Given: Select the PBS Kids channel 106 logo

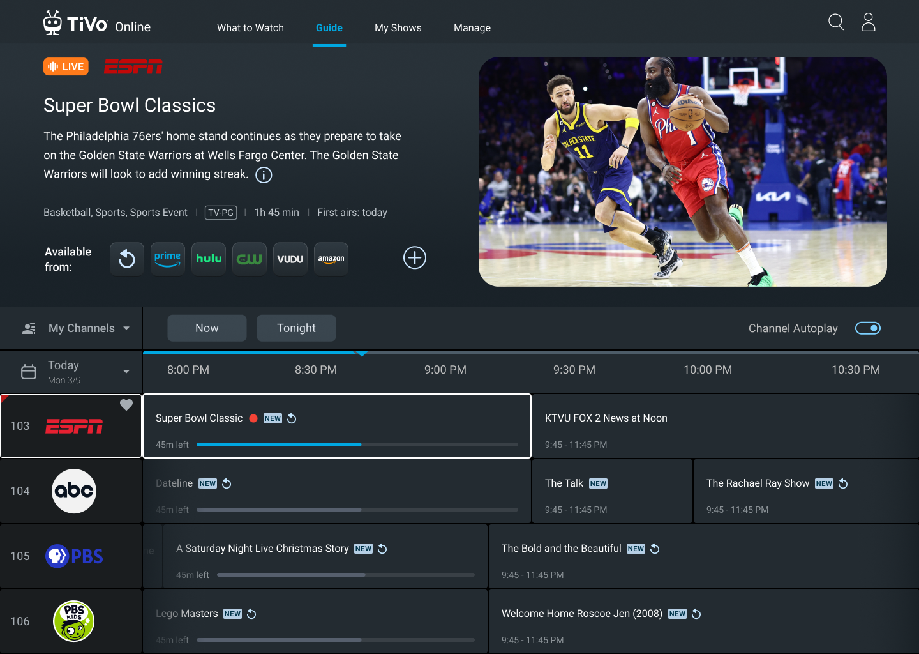Looking at the screenshot, I should point(74,621).
